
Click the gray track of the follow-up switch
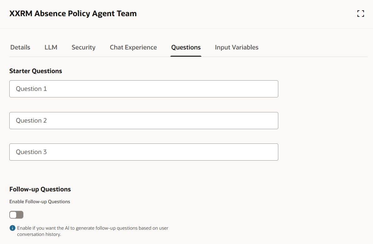(x=20, y=215)
